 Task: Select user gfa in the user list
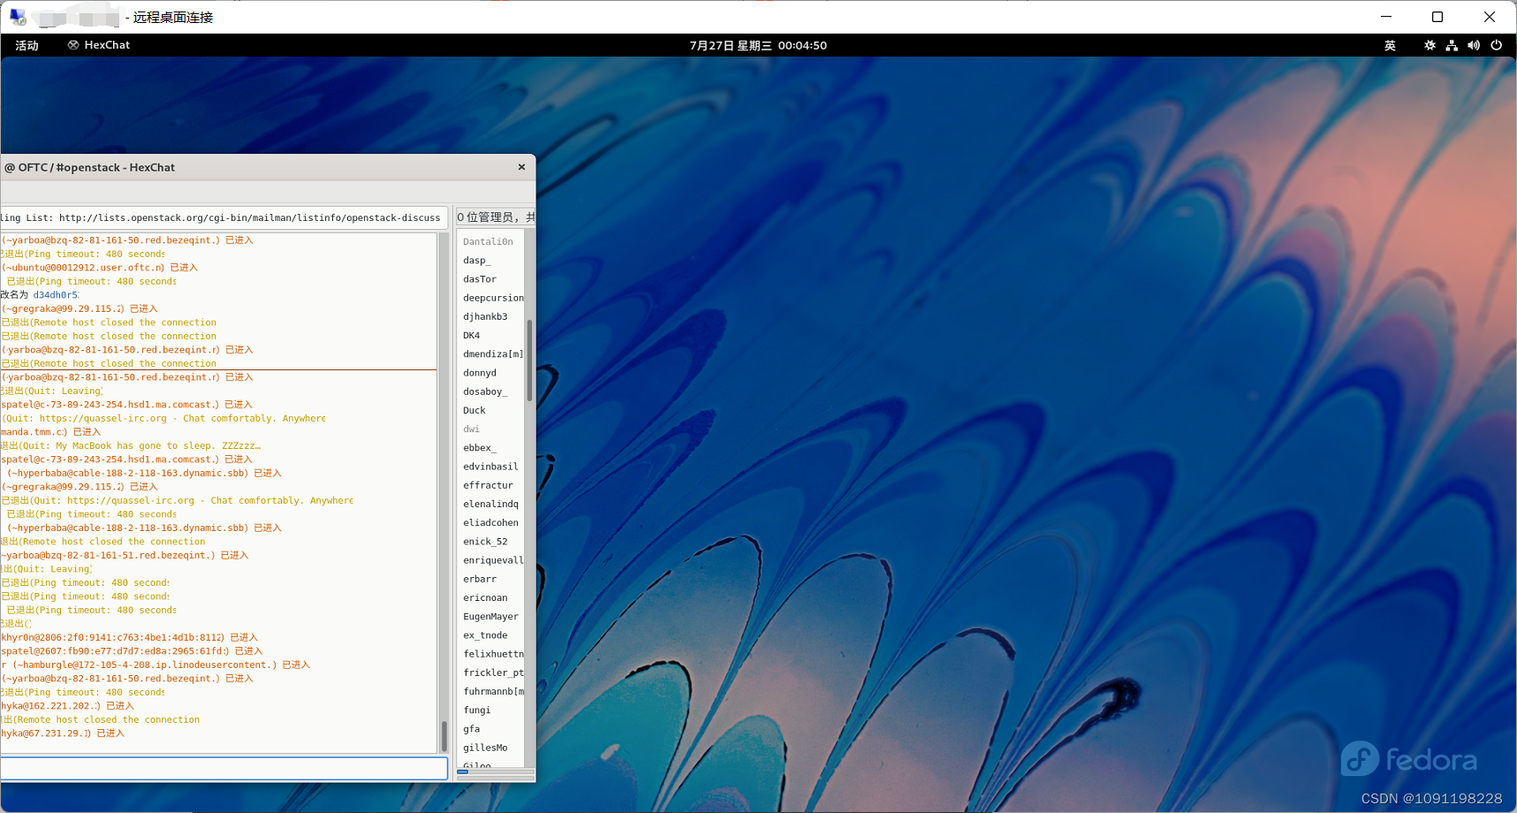click(x=472, y=729)
